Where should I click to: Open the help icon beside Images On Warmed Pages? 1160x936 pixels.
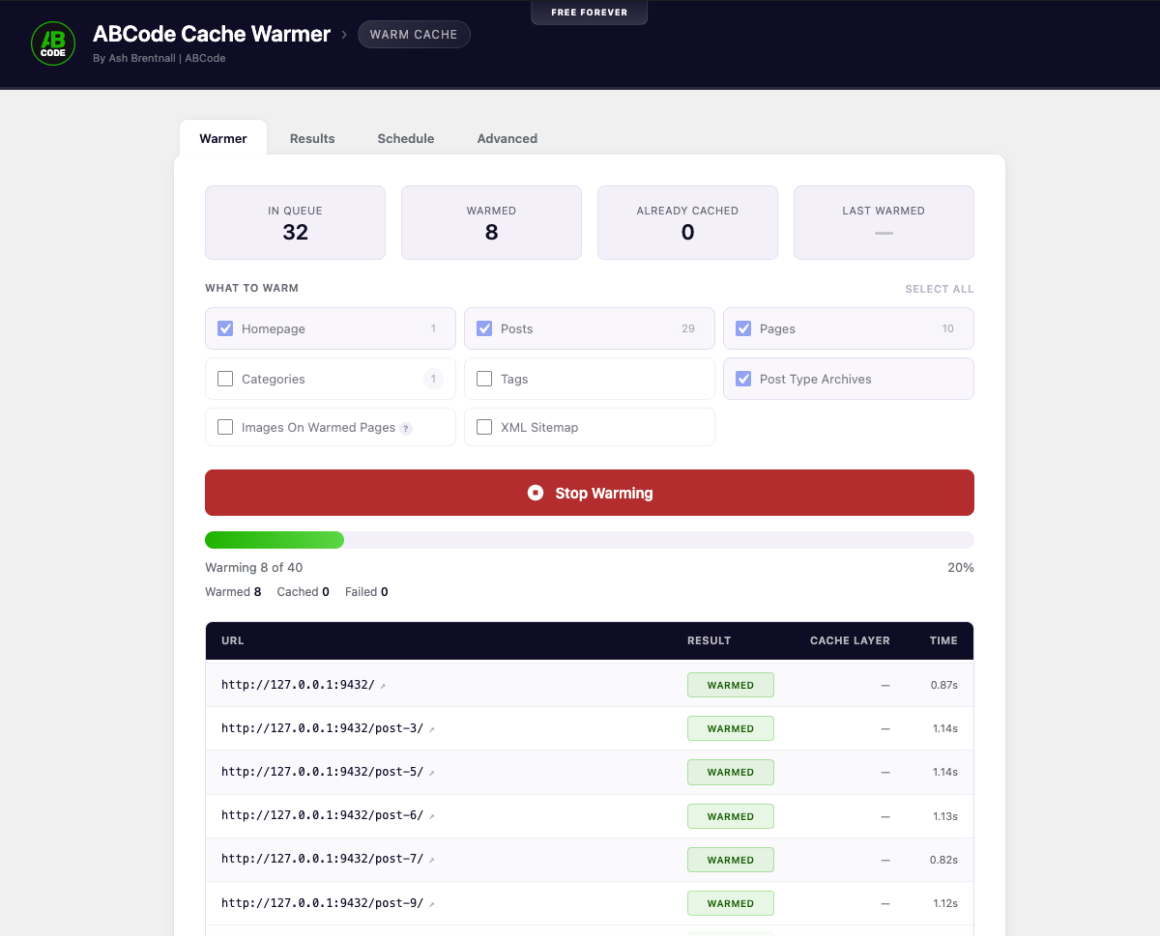click(406, 428)
